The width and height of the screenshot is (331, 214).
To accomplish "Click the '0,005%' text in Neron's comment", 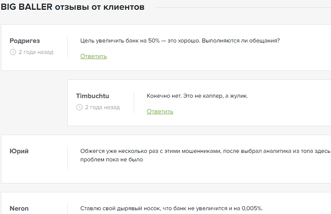I will (251, 208).
